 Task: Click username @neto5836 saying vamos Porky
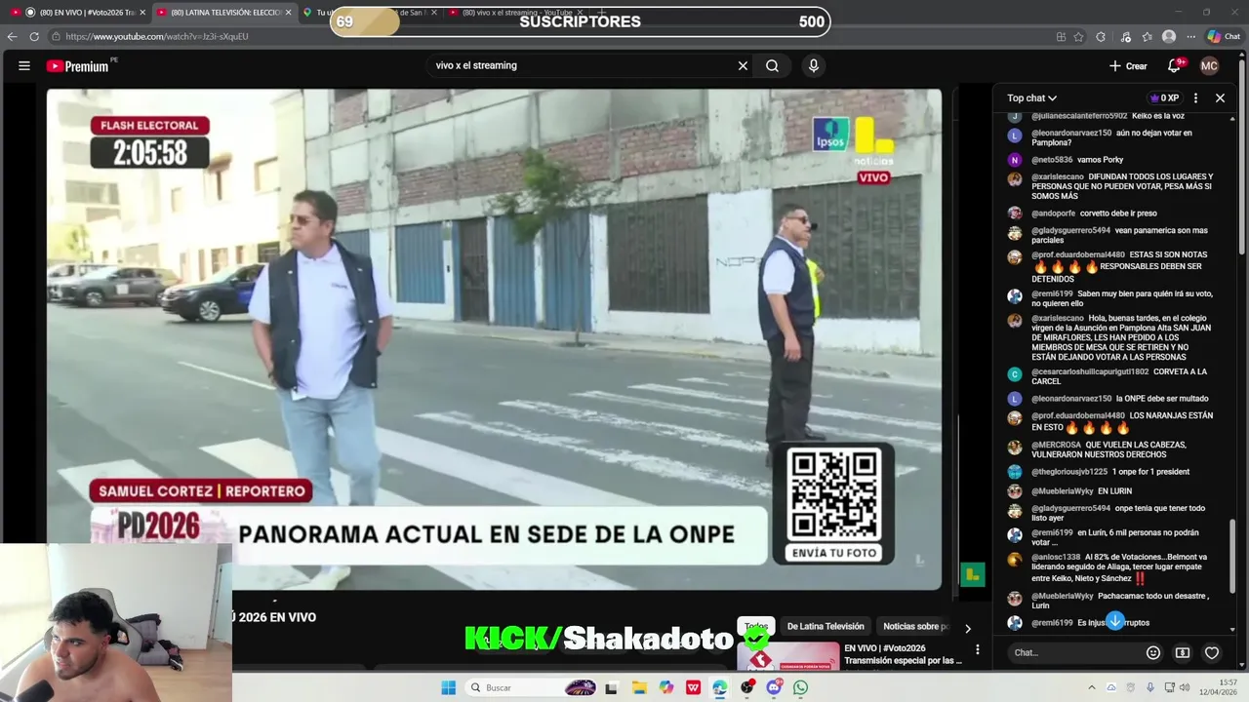[1052, 160]
